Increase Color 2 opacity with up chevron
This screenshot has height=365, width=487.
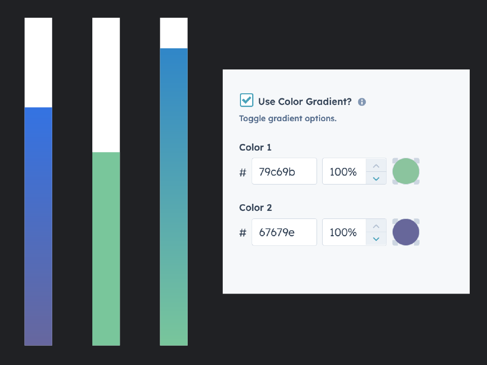click(x=376, y=226)
